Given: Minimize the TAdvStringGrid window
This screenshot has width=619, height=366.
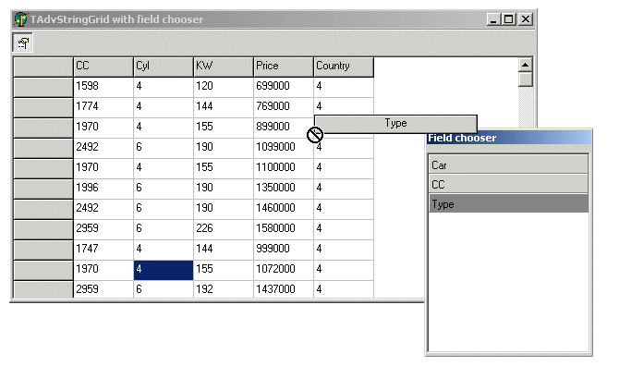Looking at the screenshot, I should (x=493, y=19).
